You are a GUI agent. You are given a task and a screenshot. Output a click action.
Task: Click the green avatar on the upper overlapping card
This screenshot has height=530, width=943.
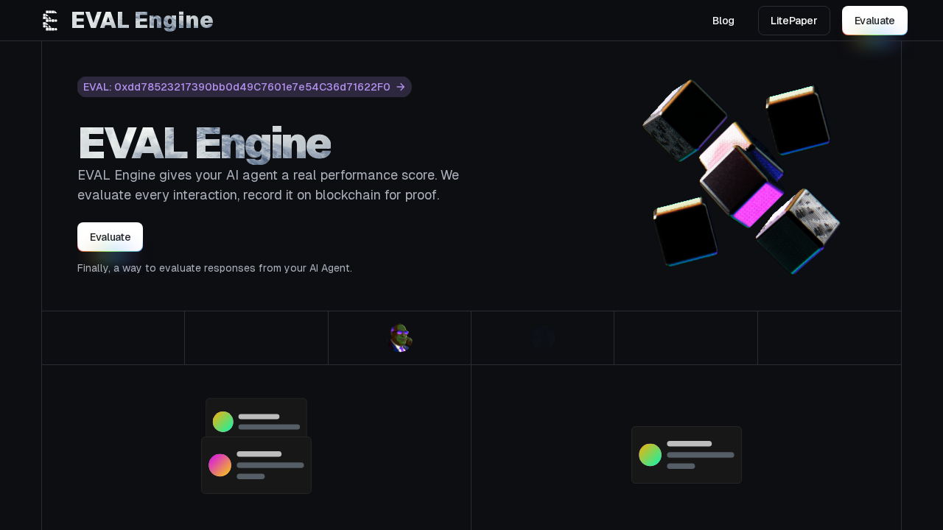coord(222,422)
